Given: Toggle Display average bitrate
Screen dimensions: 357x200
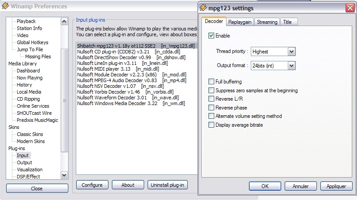Looking at the screenshot, I should [x=211, y=125].
